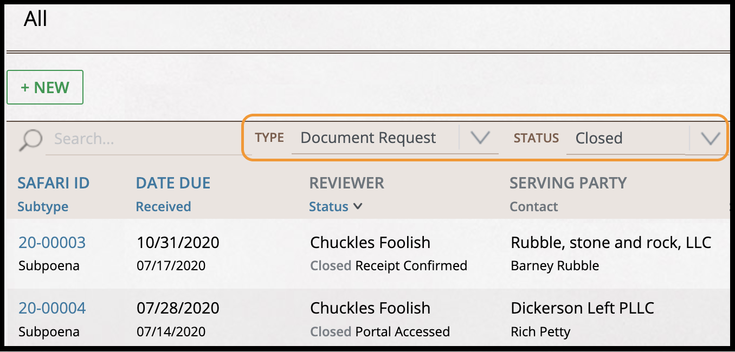The image size is (735, 352).
Task: Sort by Status subheader label
Action: coord(328,207)
